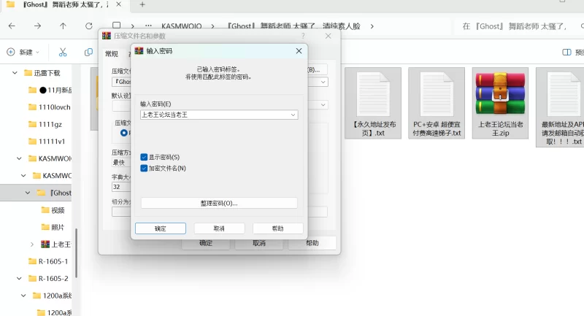The width and height of the screenshot is (584, 316).
Task: Select 照片 folder in sidebar
Action: click(53, 227)
